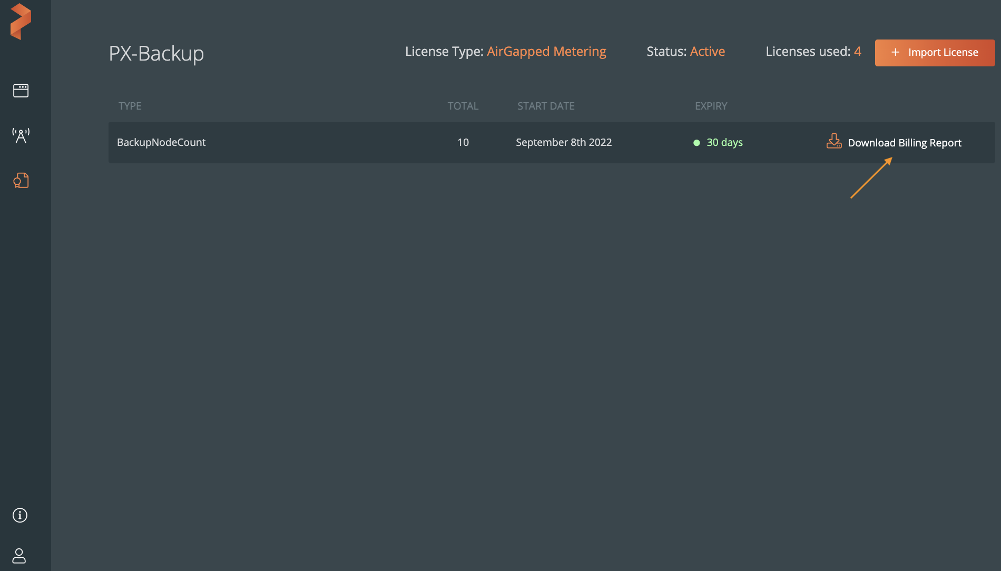Click the AirGapped Metering license type text
Image resolution: width=1001 pixels, height=571 pixels.
pos(546,52)
